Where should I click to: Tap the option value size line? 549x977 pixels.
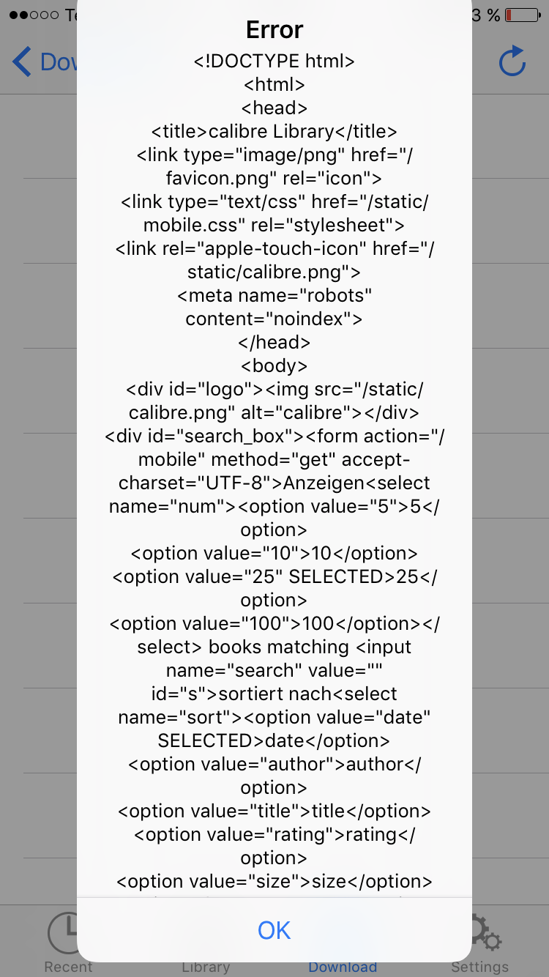tap(274, 882)
